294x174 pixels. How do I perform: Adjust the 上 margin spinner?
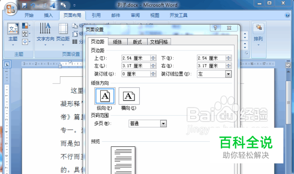pos(153,58)
